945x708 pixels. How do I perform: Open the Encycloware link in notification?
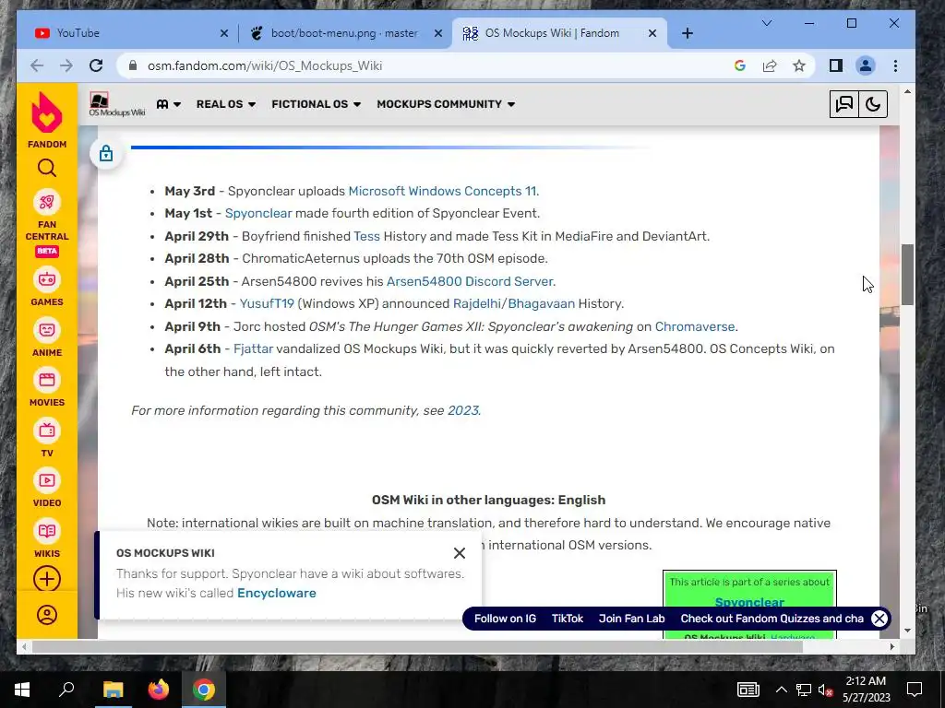[x=277, y=593]
